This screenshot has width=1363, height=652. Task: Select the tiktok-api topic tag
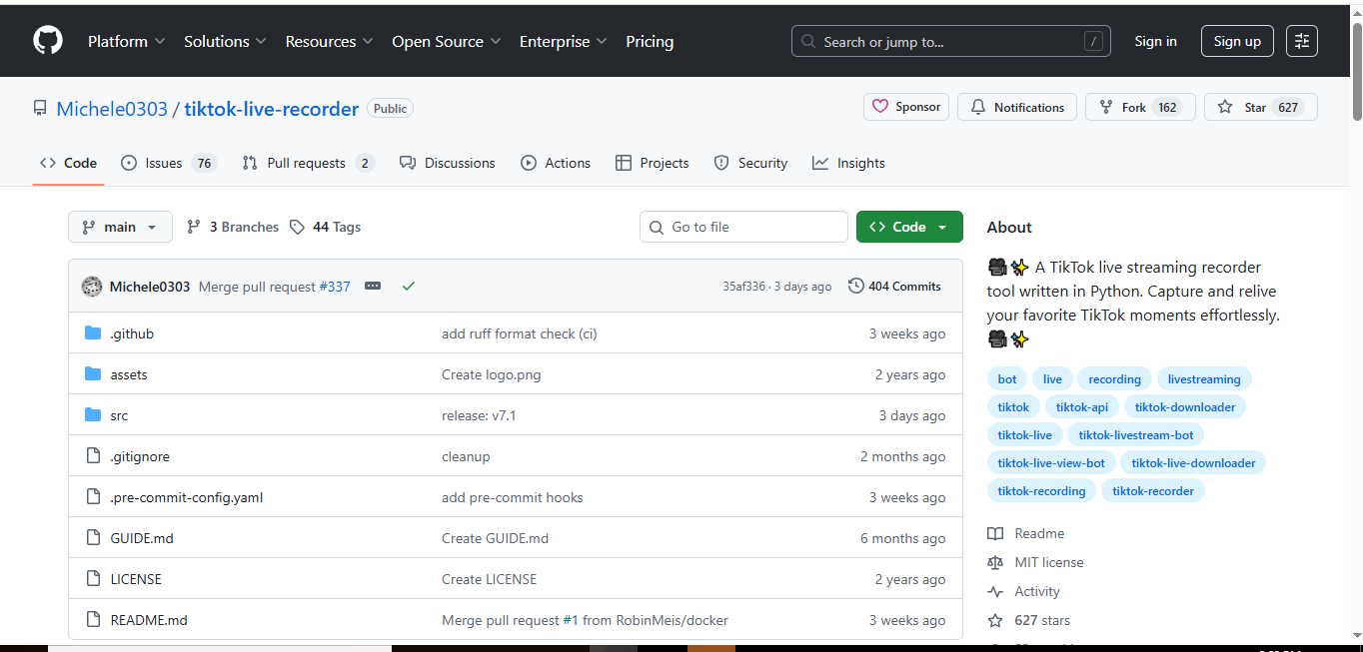point(1082,407)
